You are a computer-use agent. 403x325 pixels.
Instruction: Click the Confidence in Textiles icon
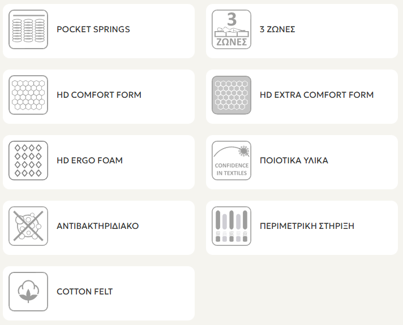tap(231, 161)
